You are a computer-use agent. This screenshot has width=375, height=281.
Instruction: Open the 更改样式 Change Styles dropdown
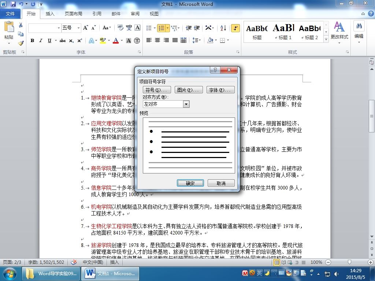339,33
